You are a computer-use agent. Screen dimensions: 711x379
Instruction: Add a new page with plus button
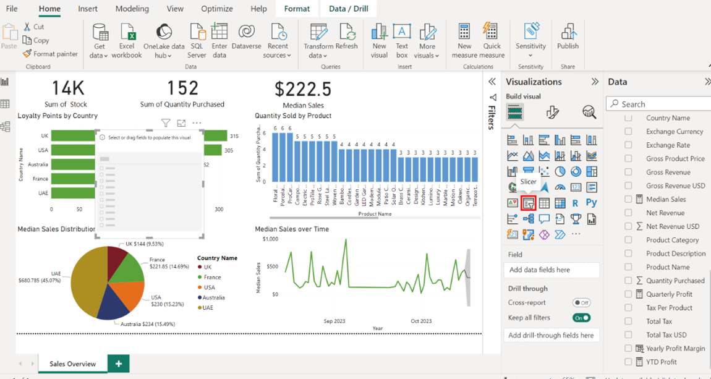[119, 364]
